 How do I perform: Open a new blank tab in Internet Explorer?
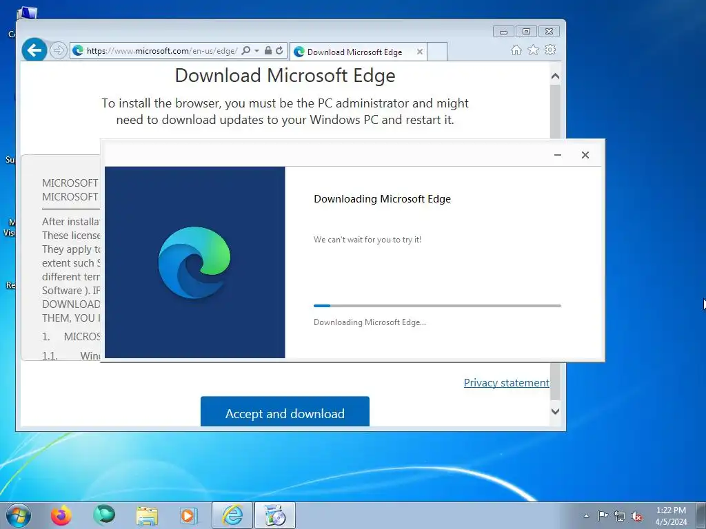pyautogui.click(x=436, y=52)
